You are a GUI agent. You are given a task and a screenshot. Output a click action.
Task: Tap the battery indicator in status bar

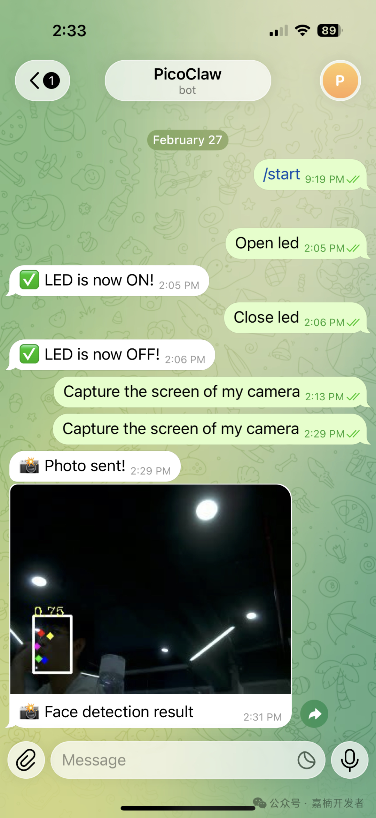pyautogui.click(x=330, y=31)
